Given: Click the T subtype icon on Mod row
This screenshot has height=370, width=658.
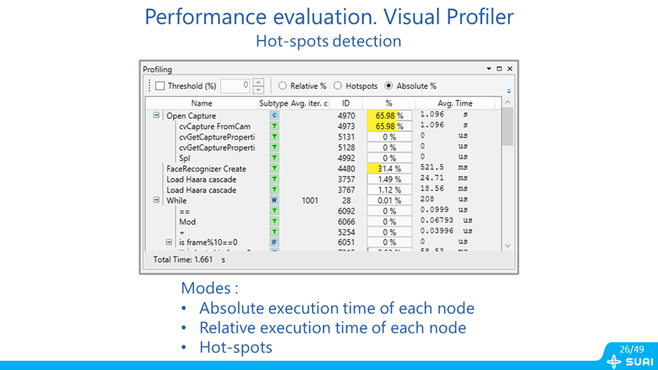Looking at the screenshot, I should point(274,222).
